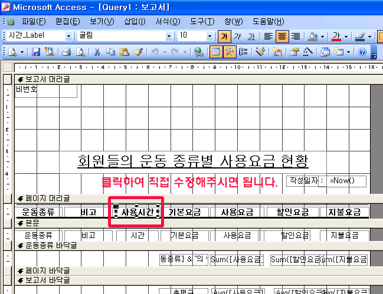Screen dimensions: 383x294
Task: Select the 페이지 바닥글 section bar
Action: pyautogui.click(x=198, y=271)
